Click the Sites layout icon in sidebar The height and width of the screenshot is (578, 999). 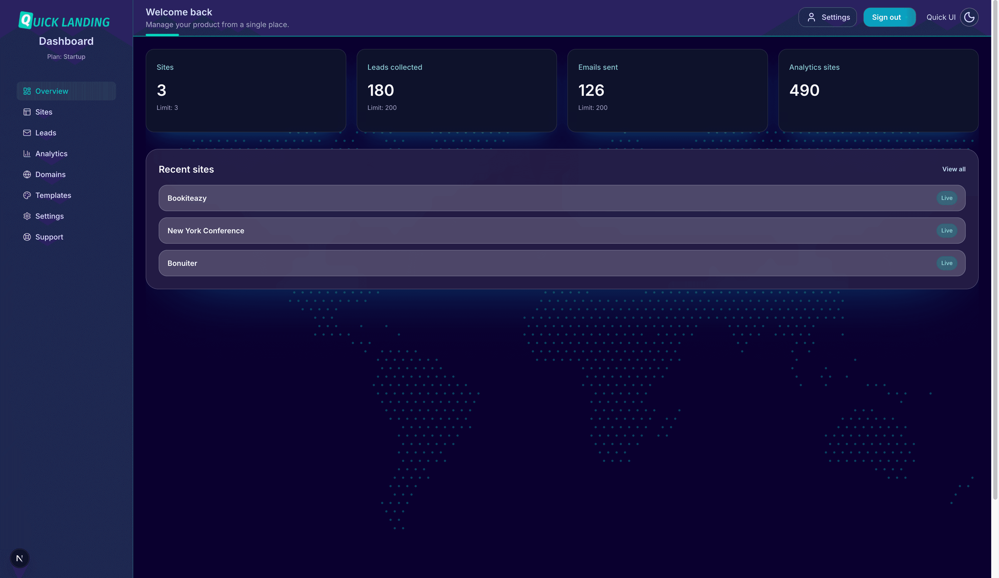tap(27, 112)
